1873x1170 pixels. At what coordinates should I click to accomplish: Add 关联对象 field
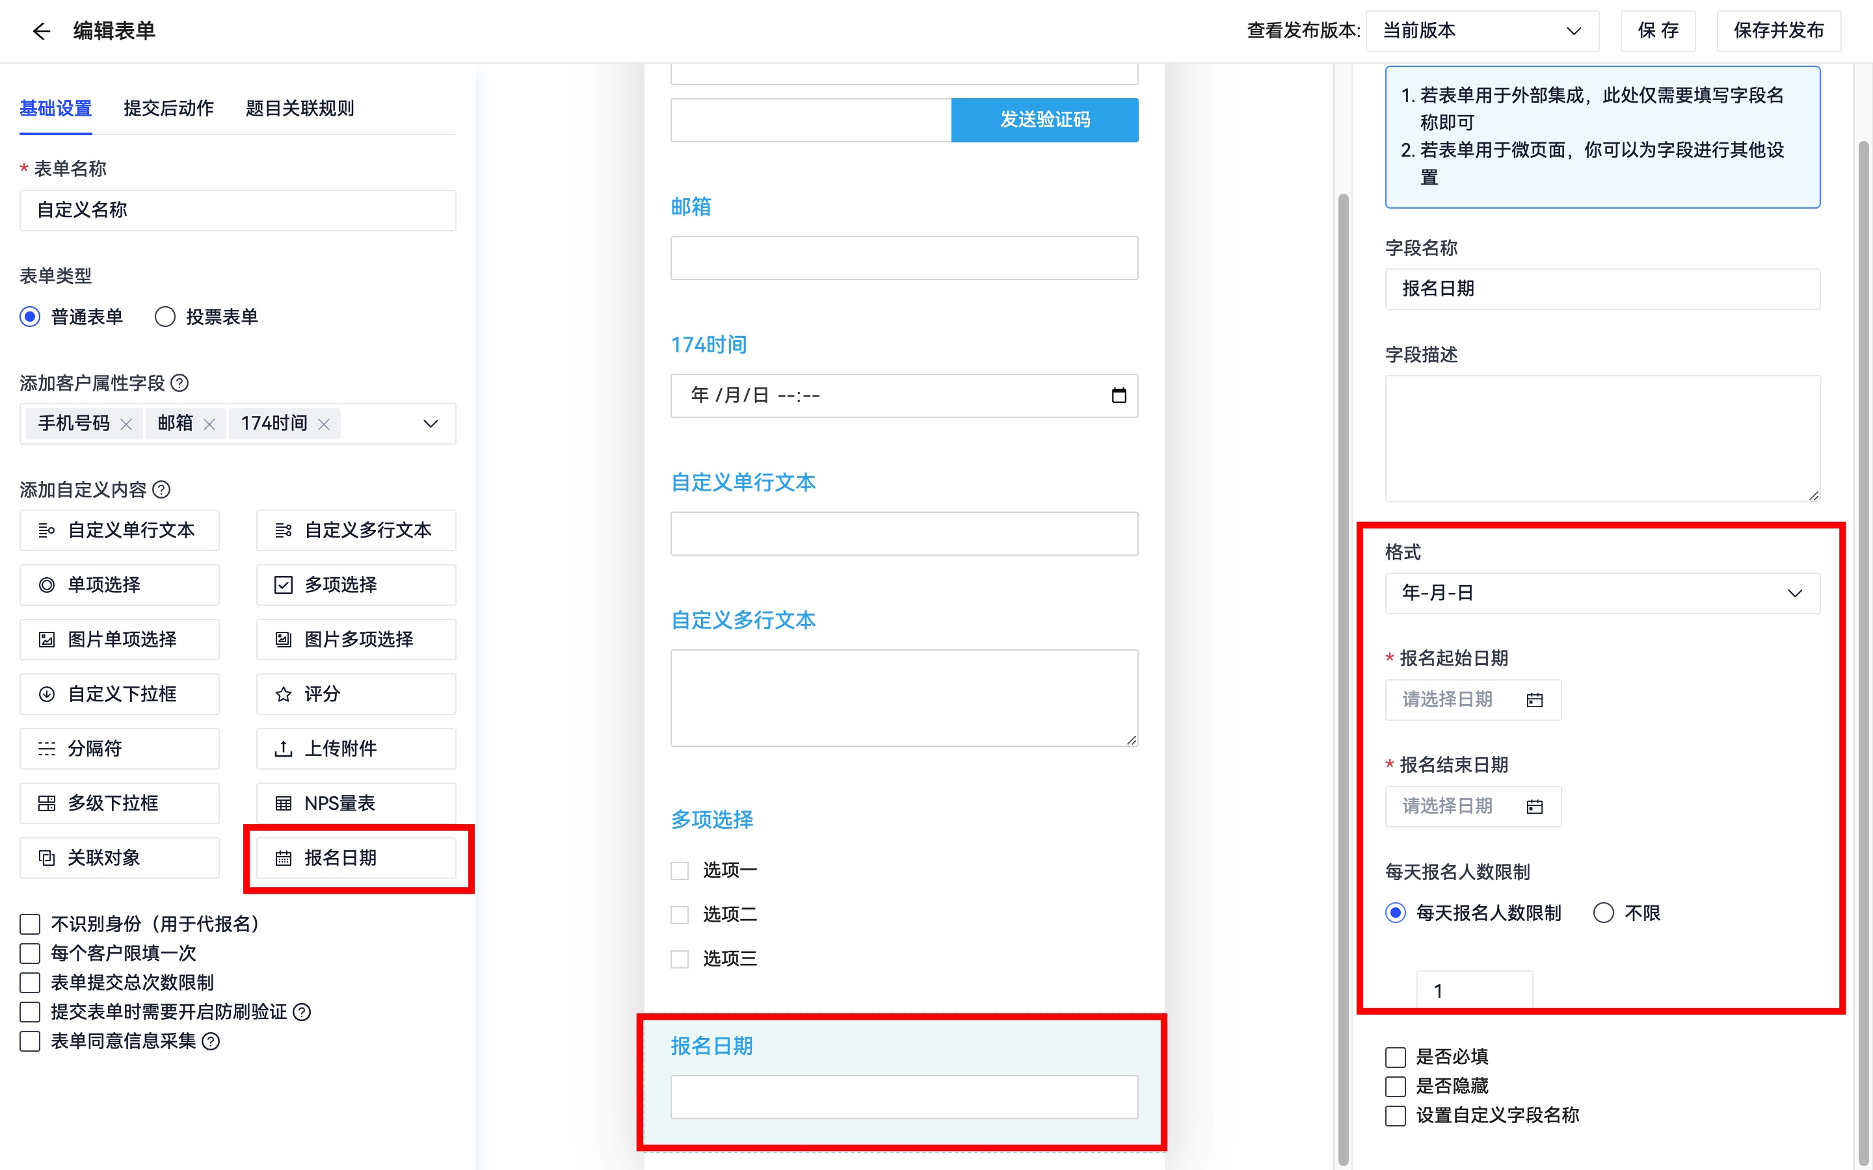[x=119, y=858]
